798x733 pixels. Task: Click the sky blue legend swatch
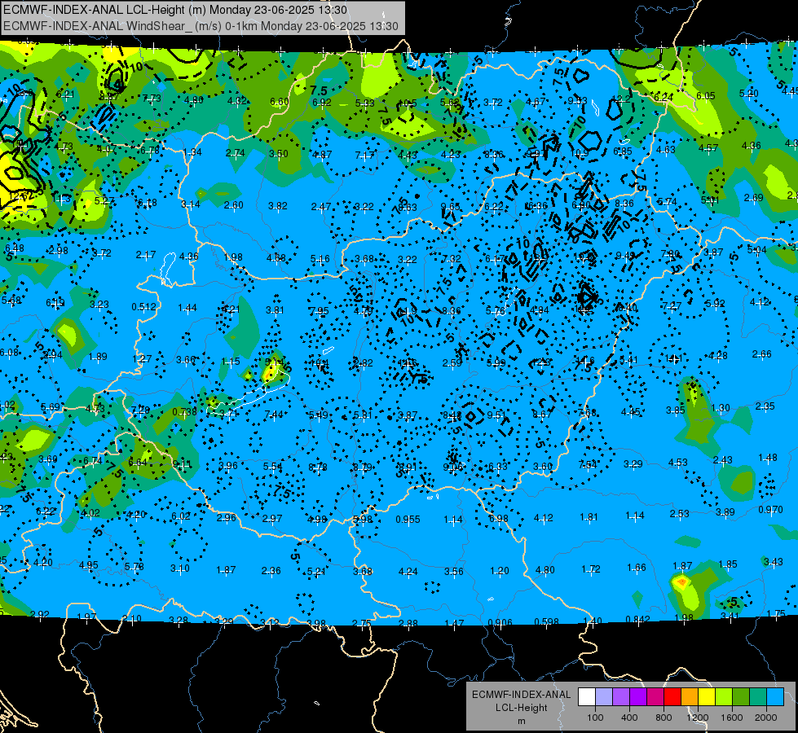click(775, 697)
